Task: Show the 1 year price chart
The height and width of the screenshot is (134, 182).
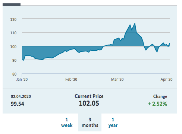Action: coord(113,122)
